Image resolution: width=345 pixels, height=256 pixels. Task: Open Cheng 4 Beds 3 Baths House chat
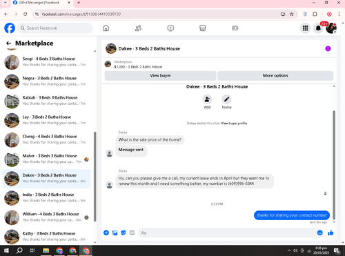(x=46, y=139)
